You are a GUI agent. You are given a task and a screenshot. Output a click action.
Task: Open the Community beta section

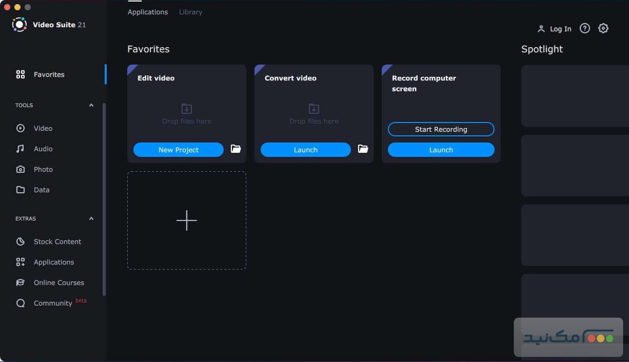click(52, 303)
